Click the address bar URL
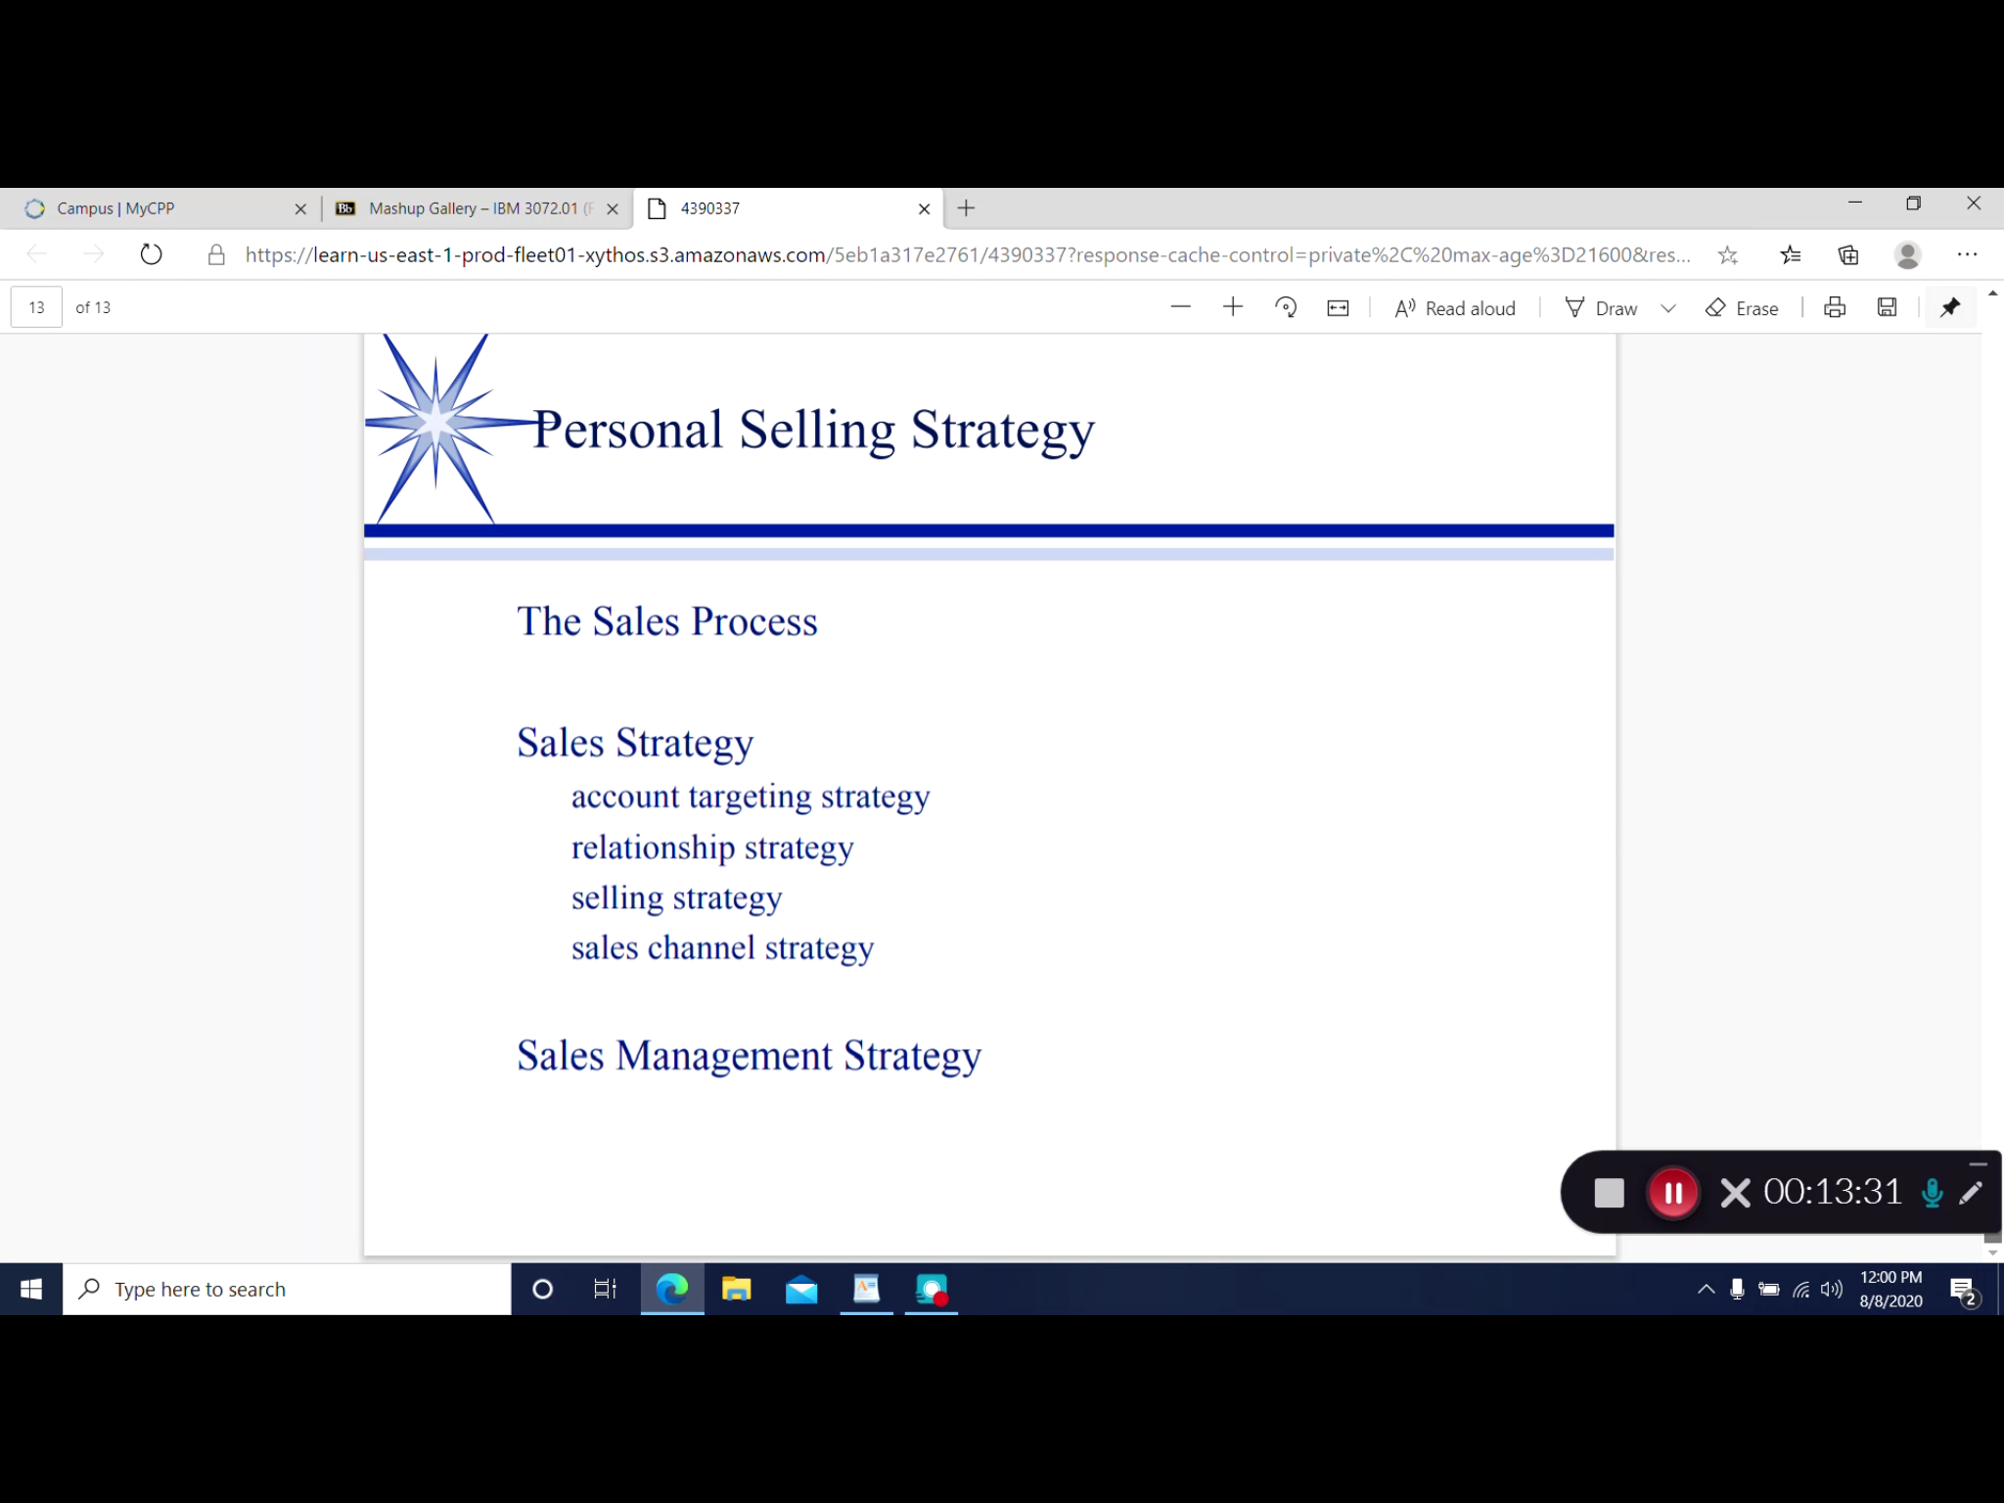2004x1503 pixels. coord(967,255)
